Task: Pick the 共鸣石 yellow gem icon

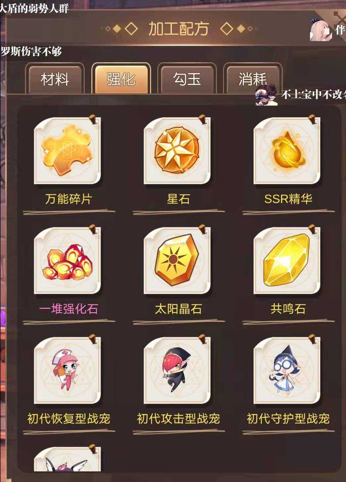Action: click(x=287, y=261)
